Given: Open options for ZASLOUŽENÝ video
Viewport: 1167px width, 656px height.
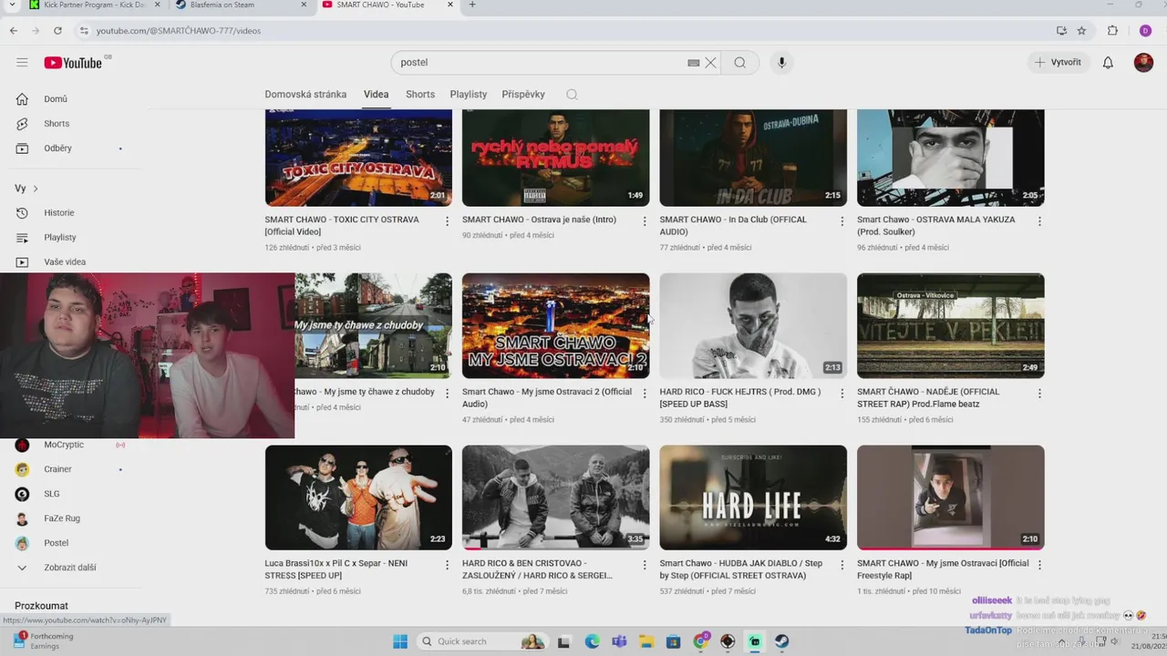Looking at the screenshot, I should pyautogui.click(x=645, y=565).
